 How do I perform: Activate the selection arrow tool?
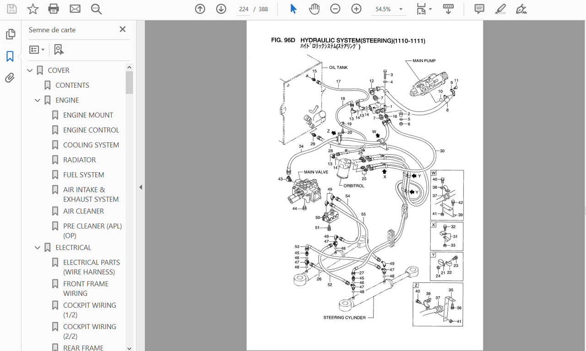tap(293, 9)
